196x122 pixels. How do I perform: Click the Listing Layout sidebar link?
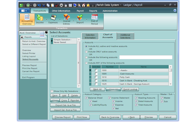coord(29,56)
